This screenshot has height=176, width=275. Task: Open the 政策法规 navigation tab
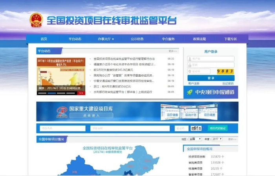tap(199, 39)
